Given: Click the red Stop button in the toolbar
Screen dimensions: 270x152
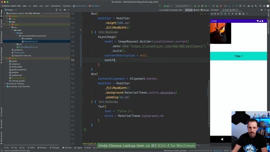Looking at the screenshot, I should (x=221, y=6).
